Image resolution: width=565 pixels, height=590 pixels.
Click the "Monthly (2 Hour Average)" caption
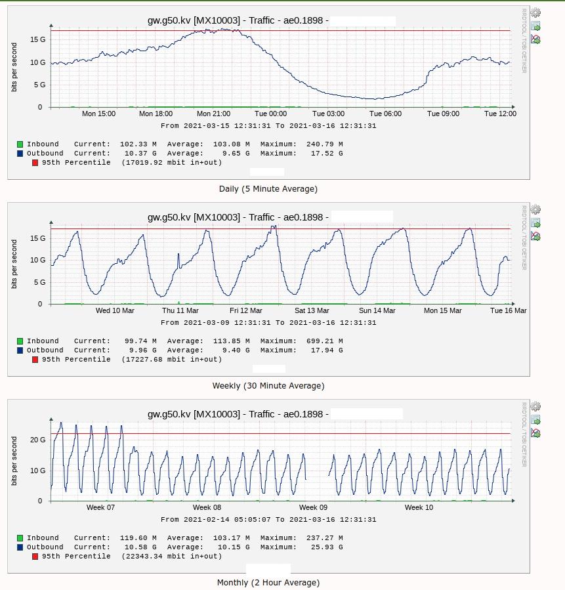pos(268,583)
